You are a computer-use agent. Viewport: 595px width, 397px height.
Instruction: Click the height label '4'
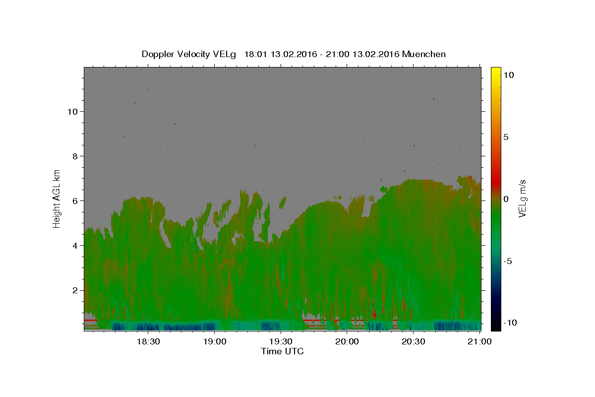(74, 246)
